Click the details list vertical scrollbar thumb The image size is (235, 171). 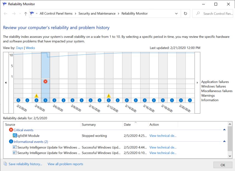coord(230,139)
